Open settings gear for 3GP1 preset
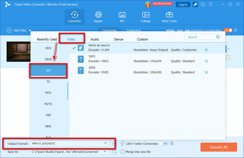The width and height of the screenshot is (244, 158). click(206, 61)
